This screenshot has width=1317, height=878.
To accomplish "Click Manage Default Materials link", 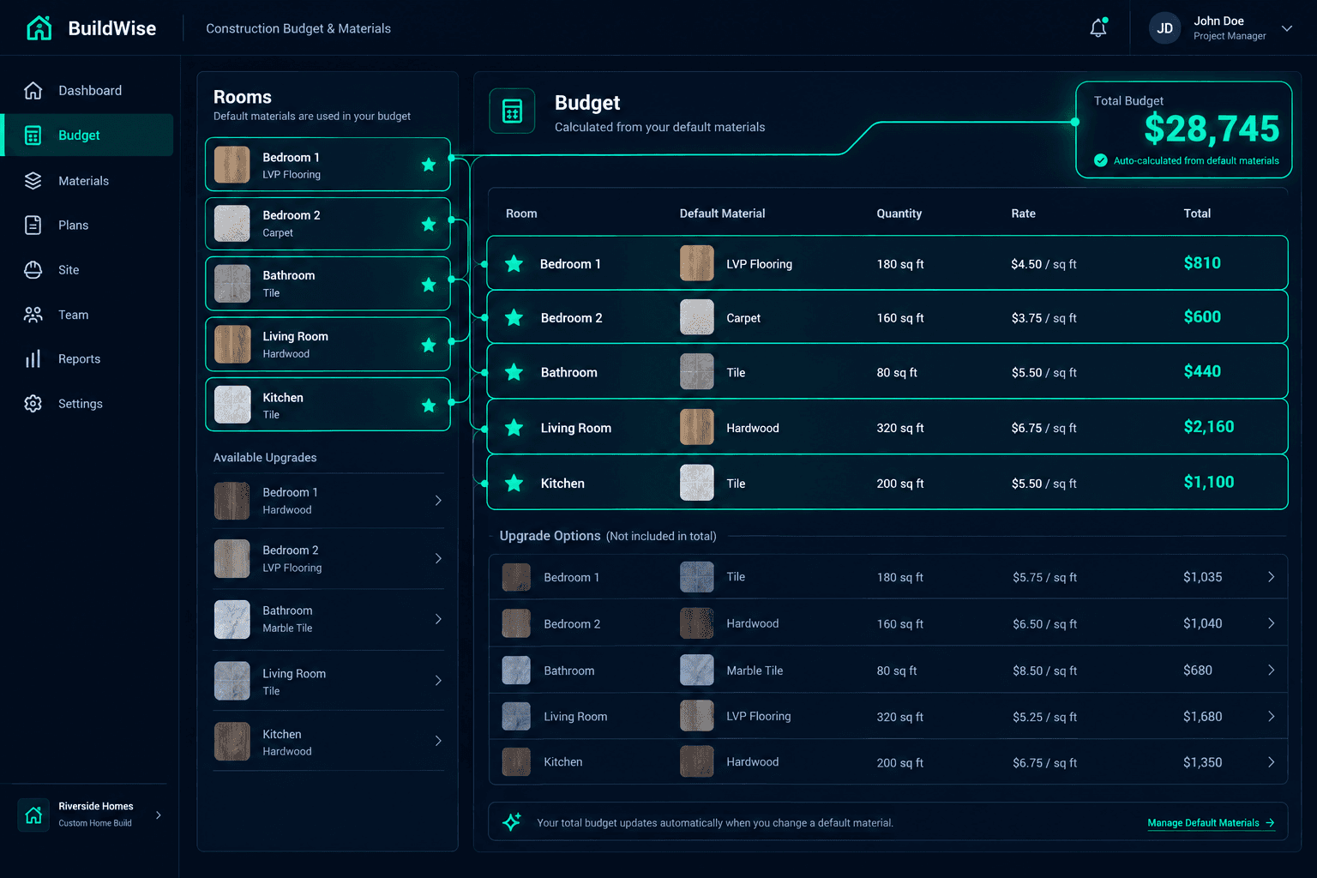I will tap(1211, 822).
